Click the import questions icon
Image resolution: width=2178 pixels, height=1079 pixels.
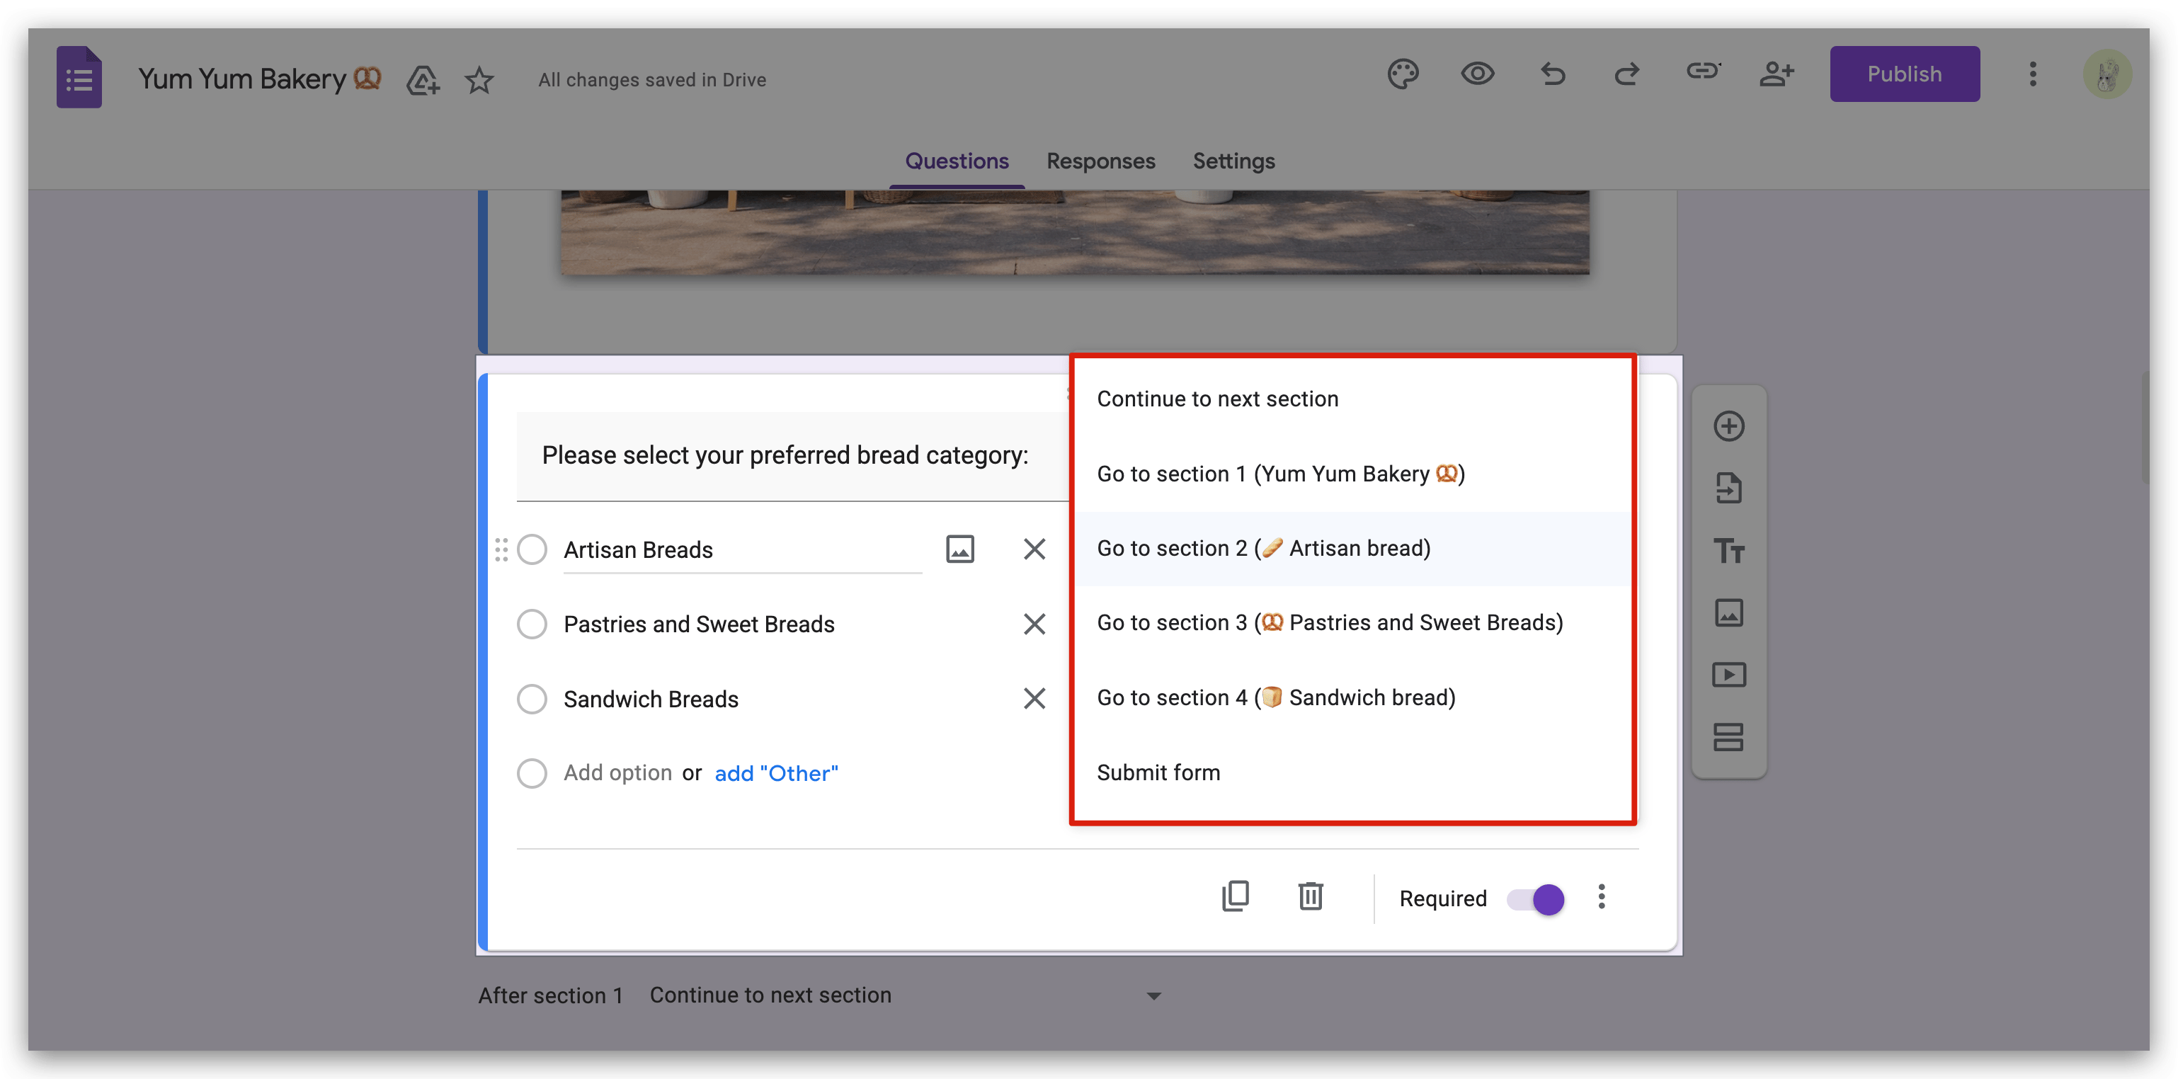click(1728, 489)
